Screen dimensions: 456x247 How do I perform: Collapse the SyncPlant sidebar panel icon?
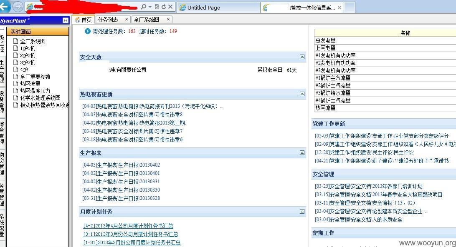[66, 20]
